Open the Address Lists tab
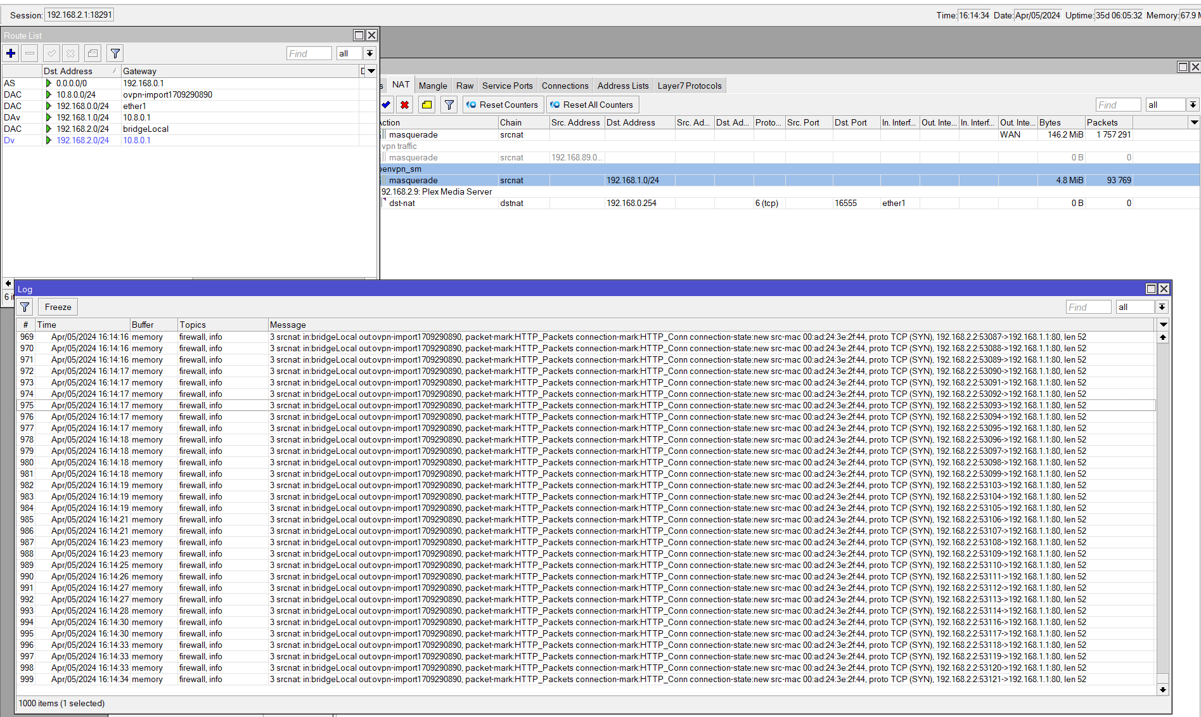Viewport: 1201px width, 717px height. click(623, 86)
